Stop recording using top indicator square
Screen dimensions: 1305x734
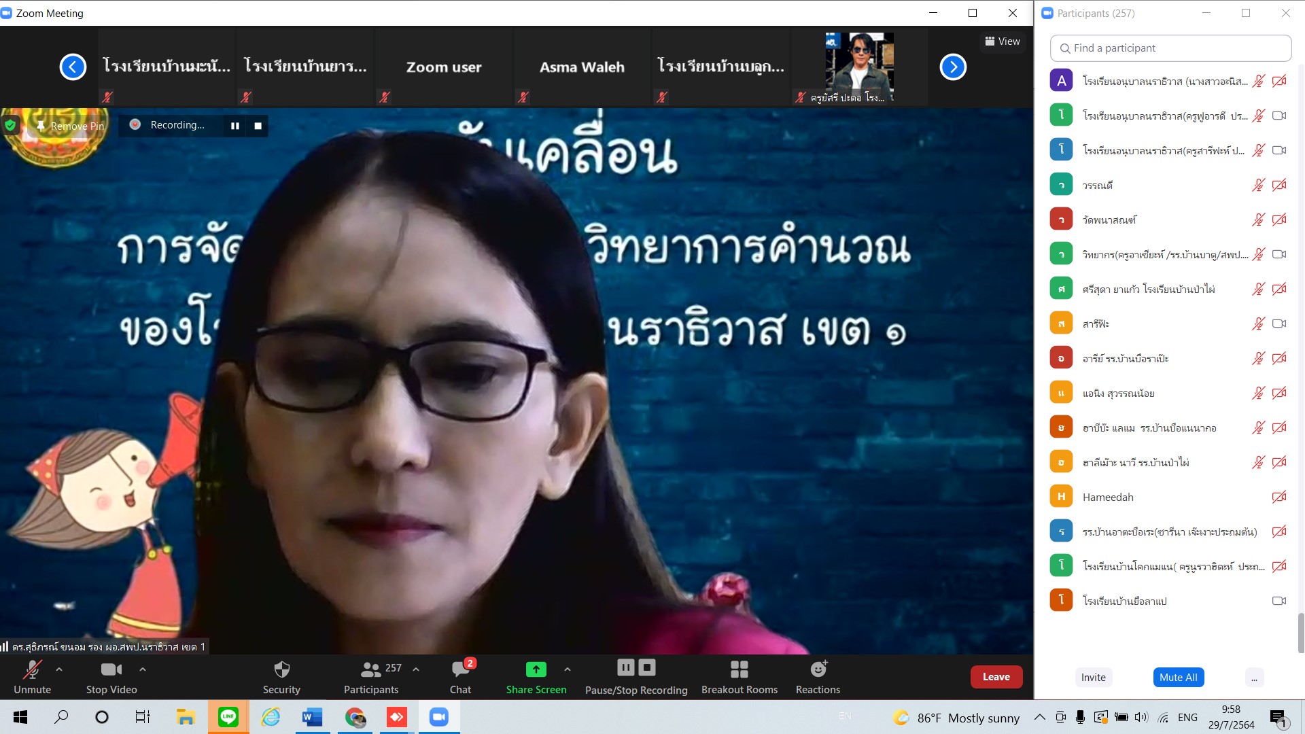(258, 126)
